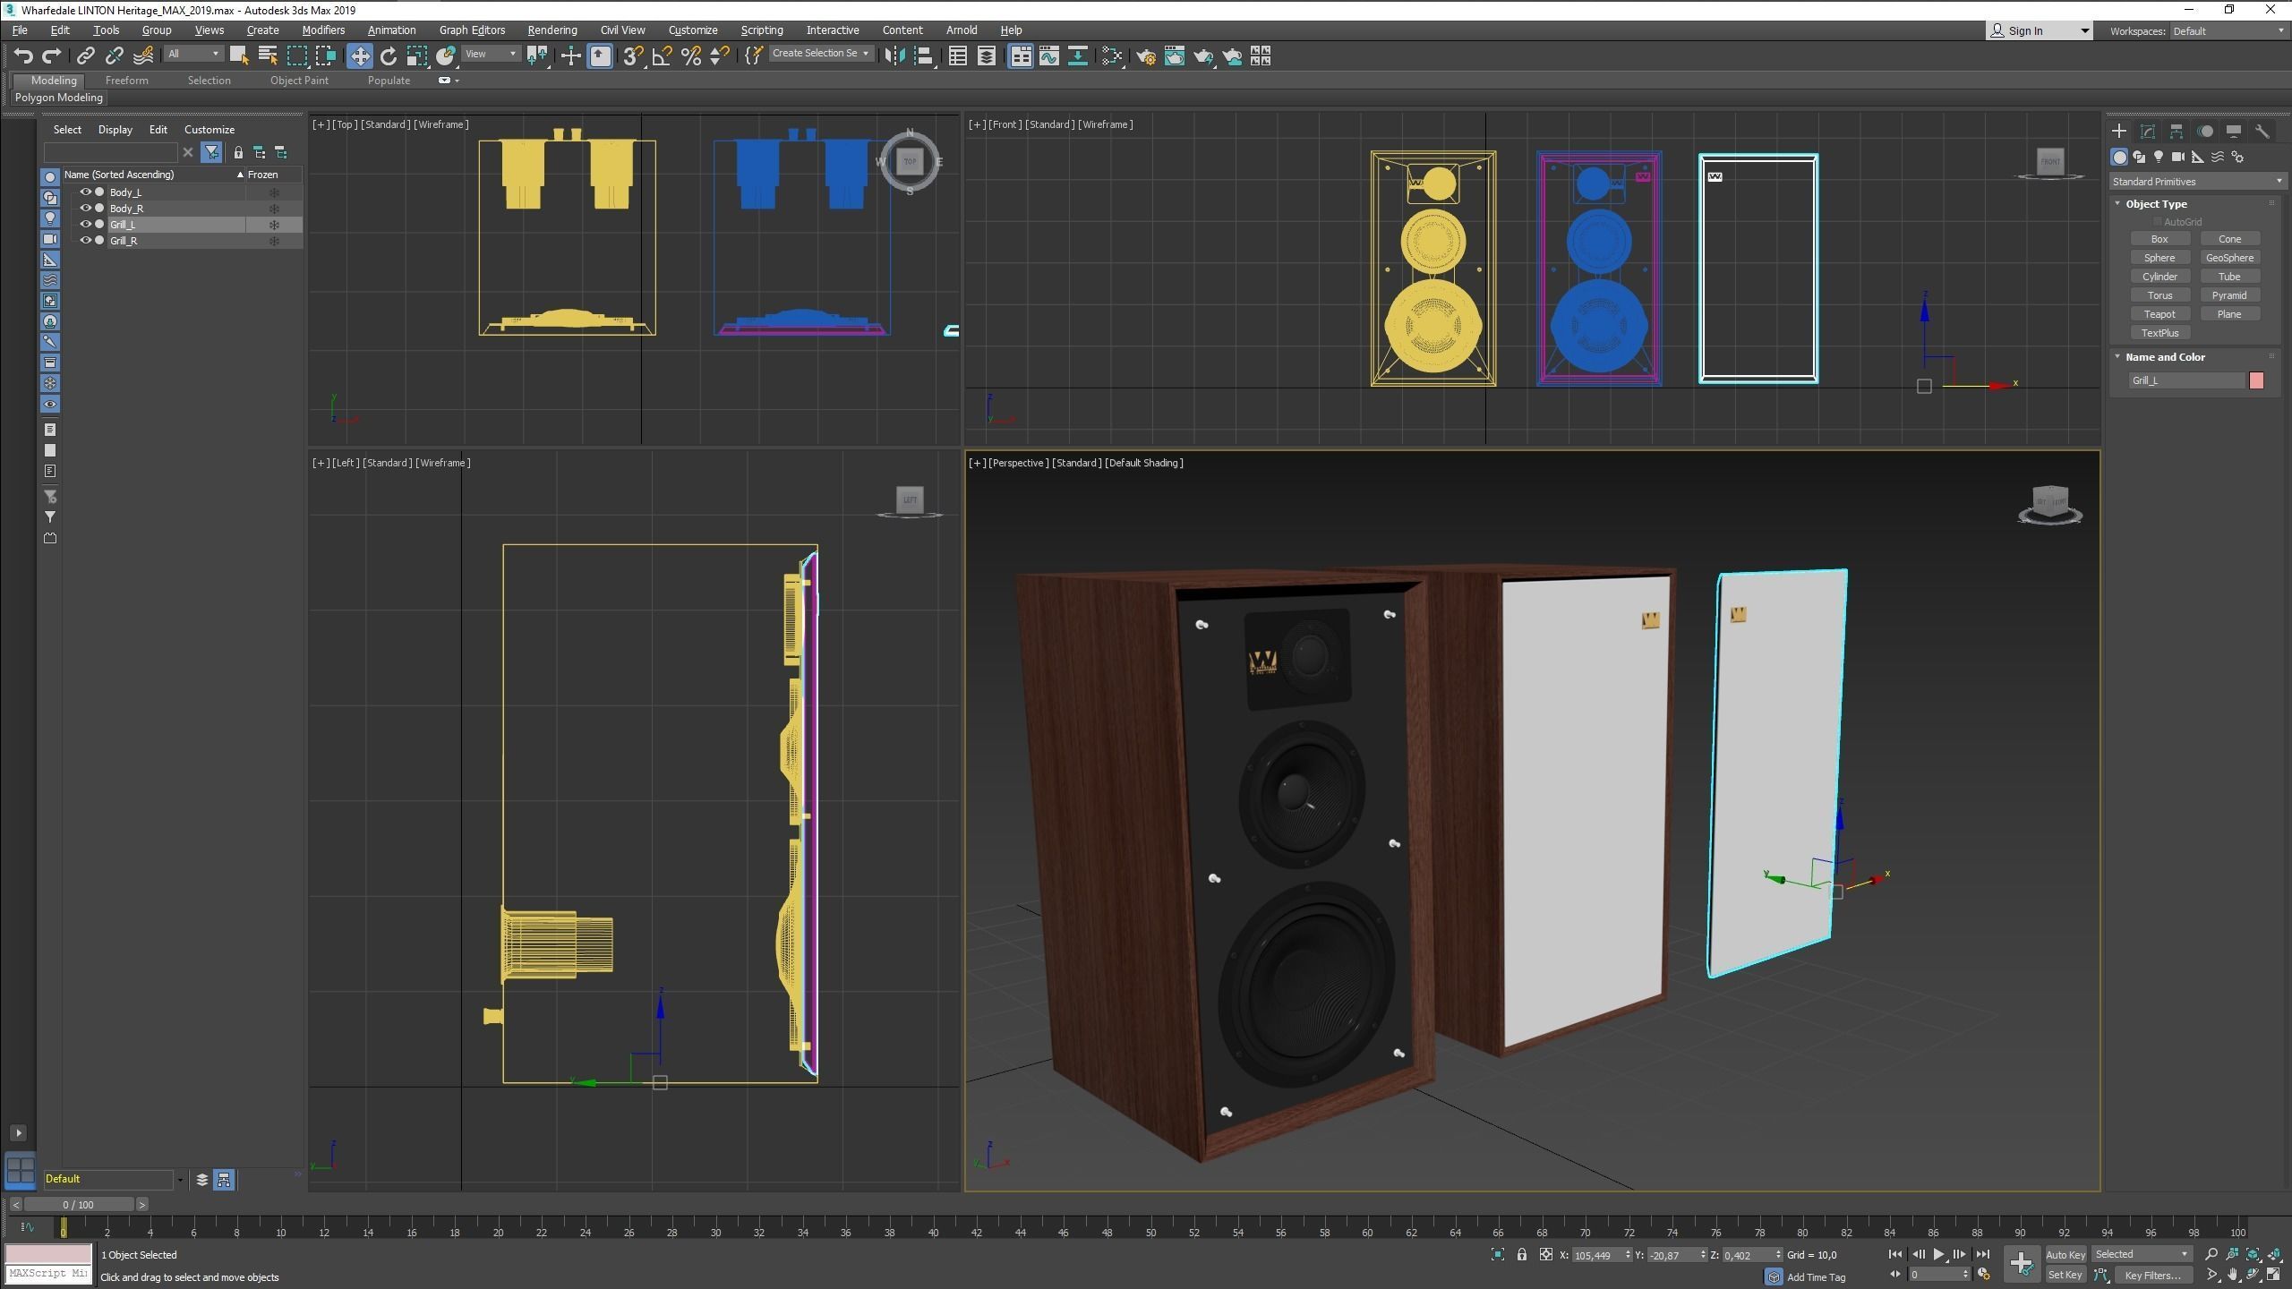
Task: Click the Scene Explorer lock icon
Action: click(238, 152)
